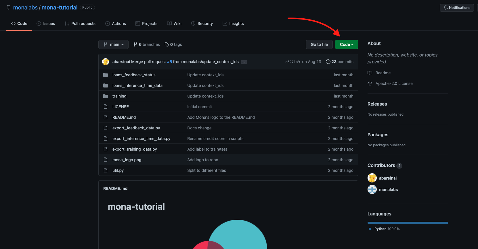Click the file icon for util.py
The image size is (478, 249).
click(106, 170)
